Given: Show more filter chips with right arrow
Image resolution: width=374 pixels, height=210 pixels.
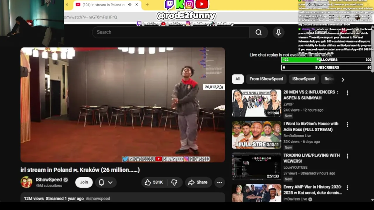Looking at the screenshot, I should [343, 79].
